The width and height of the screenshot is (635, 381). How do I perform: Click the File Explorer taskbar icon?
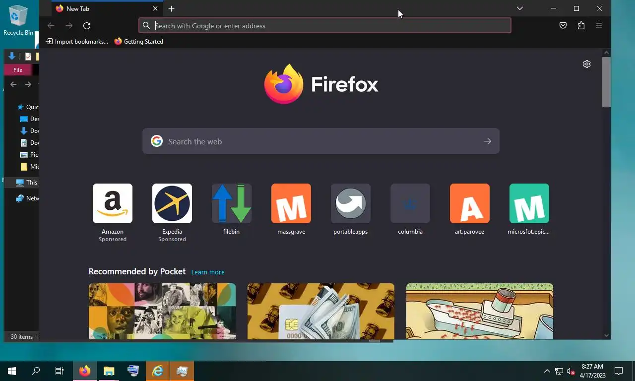point(109,371)
